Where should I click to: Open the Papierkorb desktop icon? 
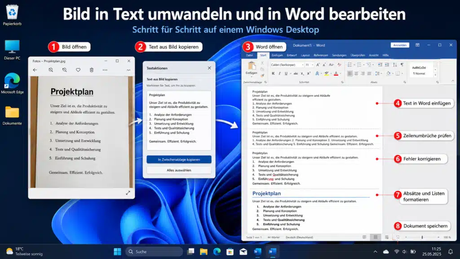coord(12,15)
